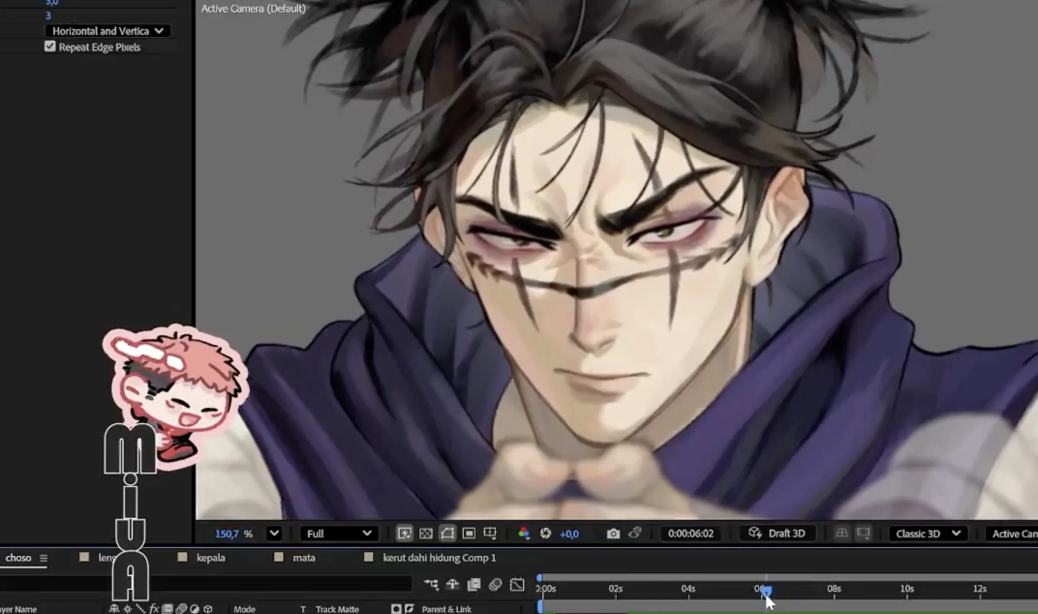The height and width of the screenshot is (614, 1038).
Task: Click the Layer Name column header
Action: [18, 609]
